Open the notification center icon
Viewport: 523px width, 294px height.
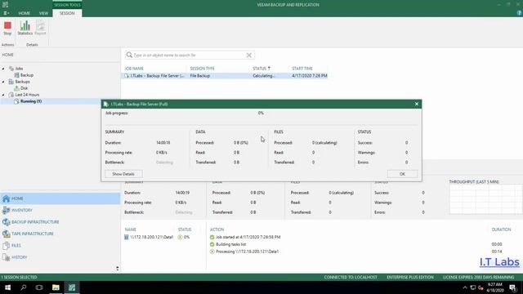pos(512,287)
